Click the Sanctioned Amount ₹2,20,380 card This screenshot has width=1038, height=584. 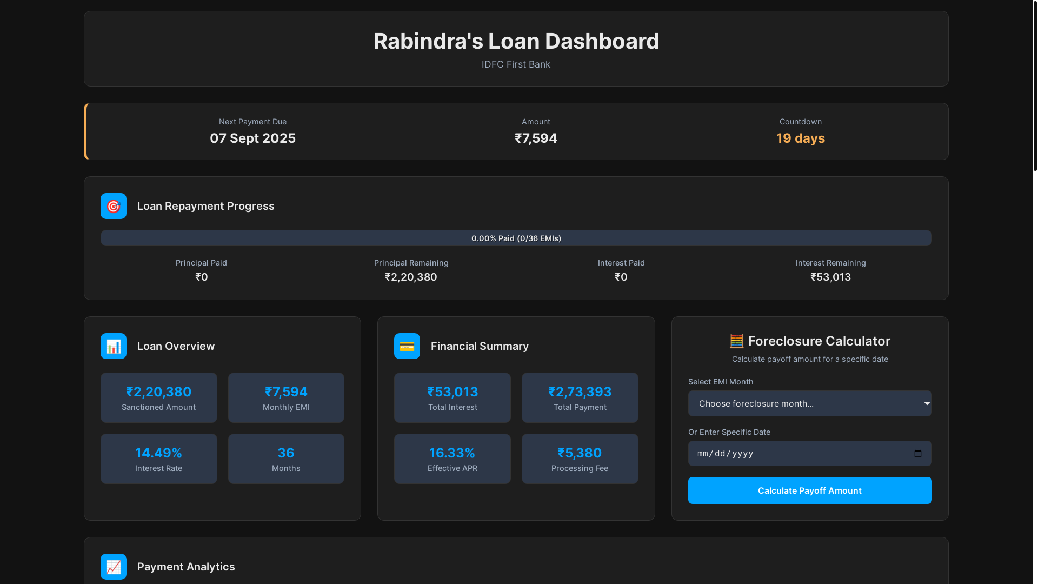(x=159, y=397)
